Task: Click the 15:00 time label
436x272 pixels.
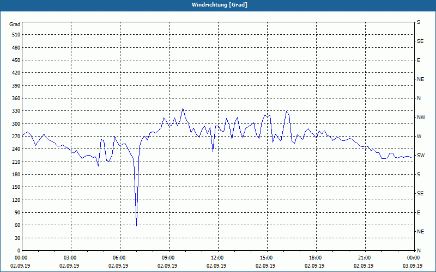Action: [x=267, y=257]
